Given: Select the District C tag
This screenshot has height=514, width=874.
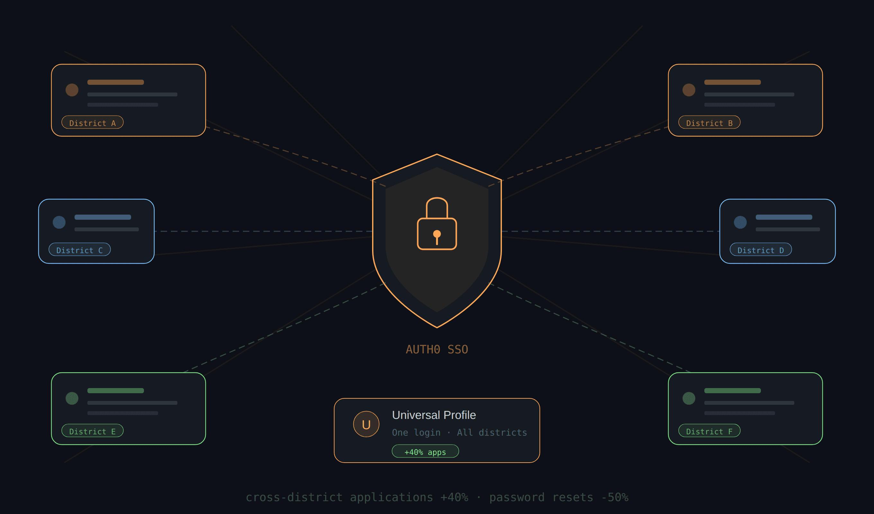Looking at the screenshot, I should (80, 249).
